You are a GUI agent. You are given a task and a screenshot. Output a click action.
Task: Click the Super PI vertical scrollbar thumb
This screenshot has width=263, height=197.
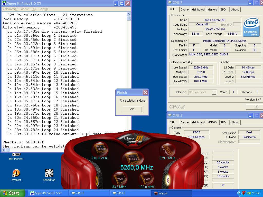click(x=129, y=18)
